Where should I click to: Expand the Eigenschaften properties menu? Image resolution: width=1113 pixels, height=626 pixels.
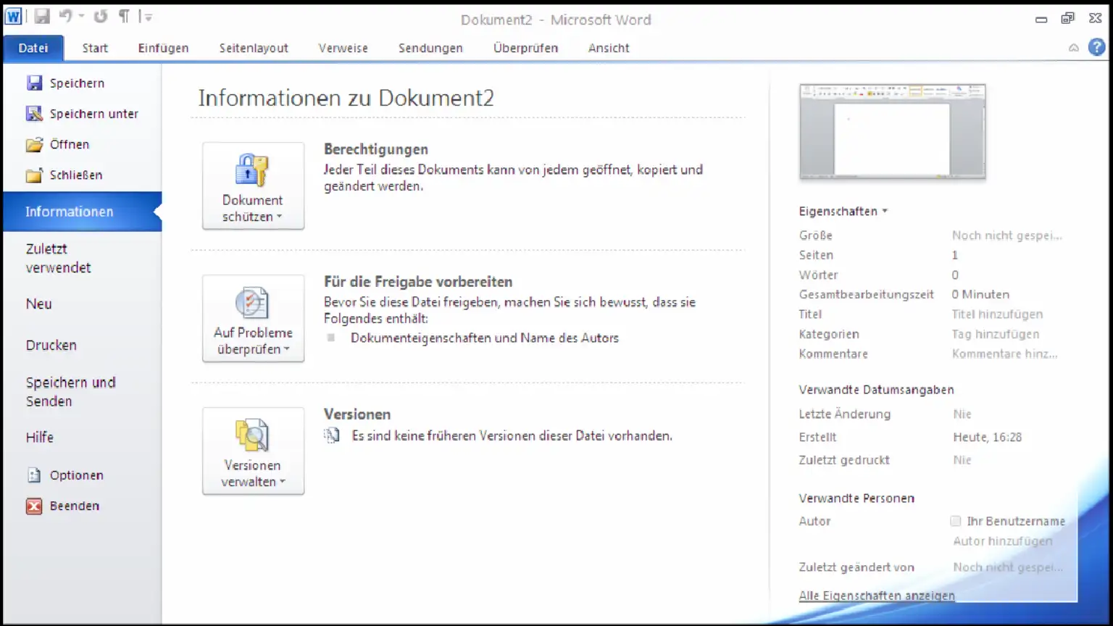(x=843, y=212)
